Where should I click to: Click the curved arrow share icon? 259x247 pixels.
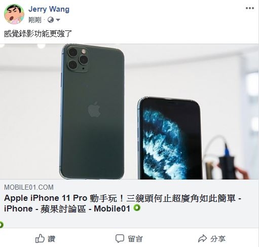(x=202, y=238)
